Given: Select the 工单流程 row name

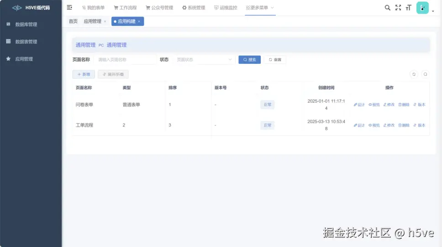Looking at the screenshot, I should [84, 125].
